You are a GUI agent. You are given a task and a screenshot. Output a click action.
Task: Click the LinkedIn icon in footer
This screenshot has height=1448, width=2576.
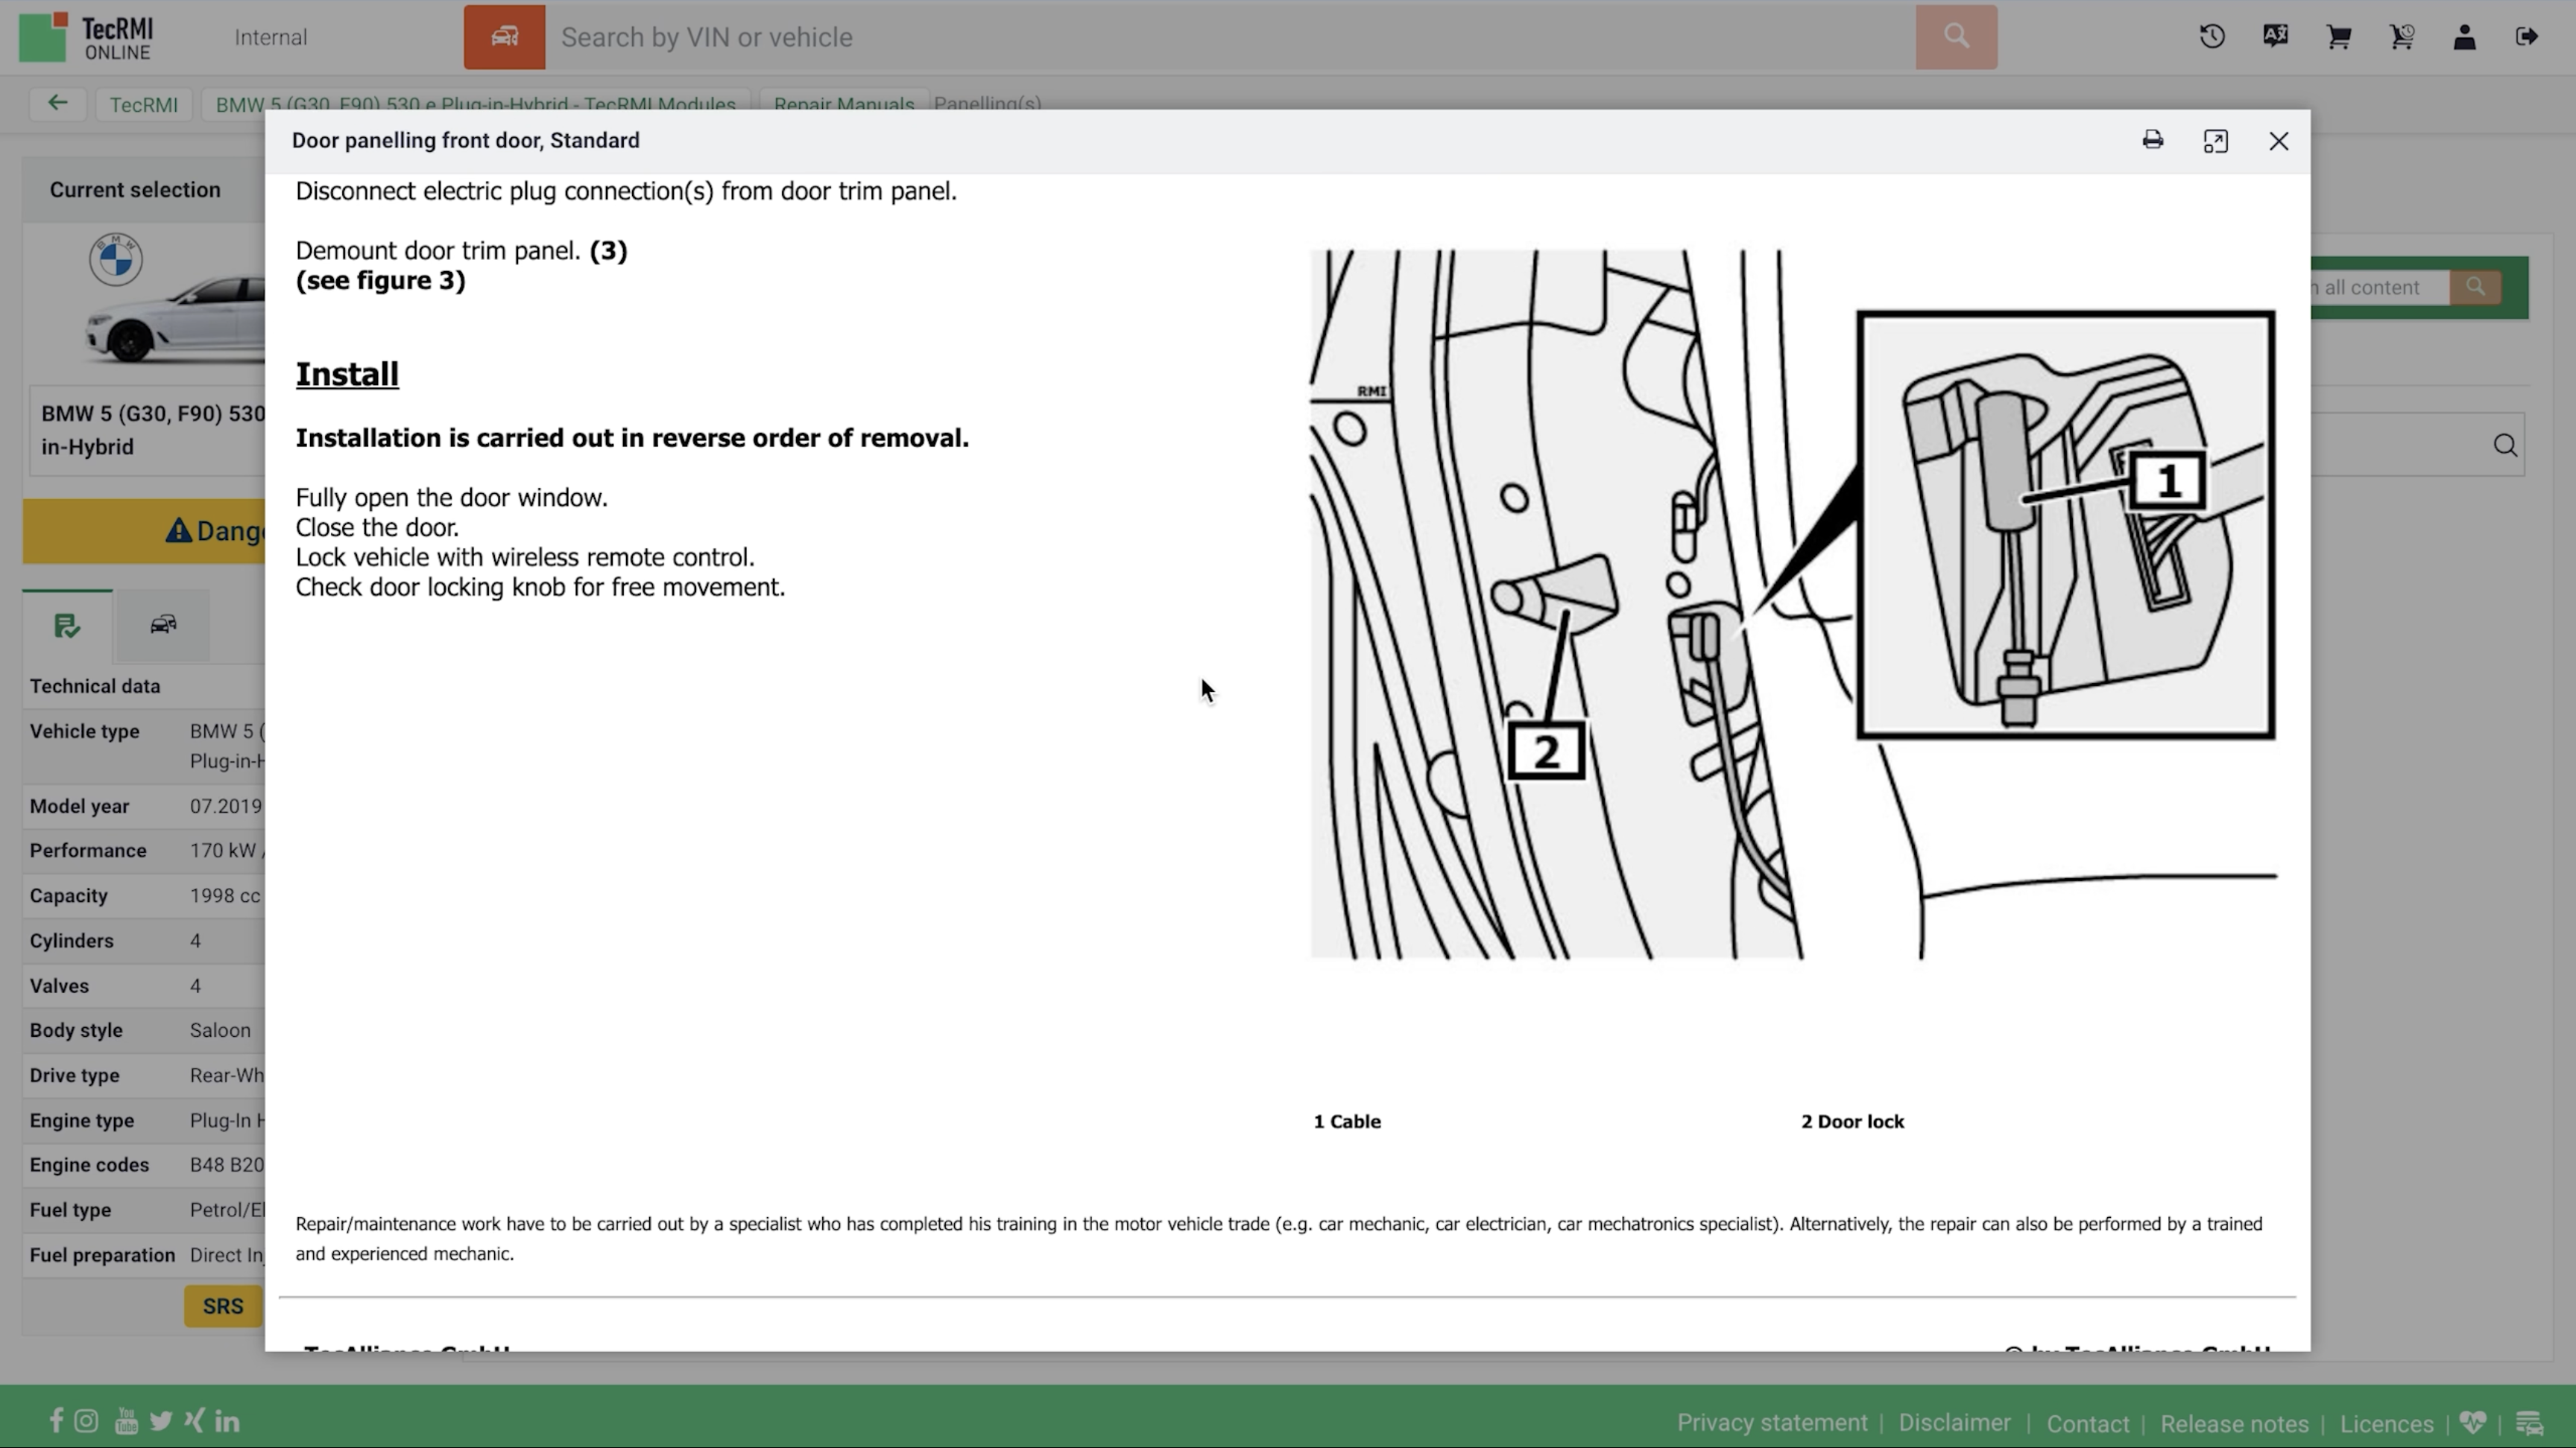pos(227,1420)
